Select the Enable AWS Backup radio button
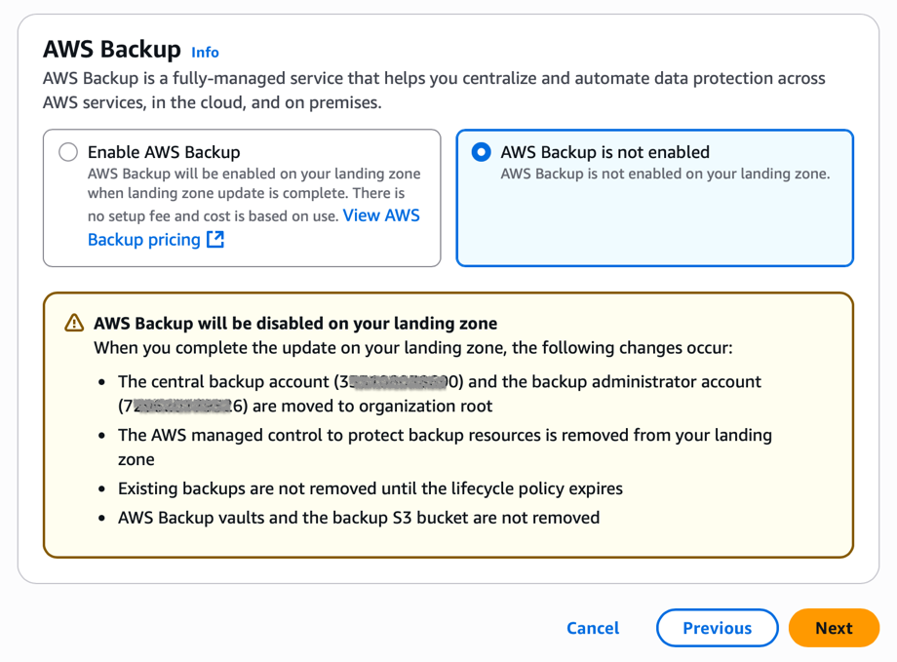897x662 pixels. 66,152
